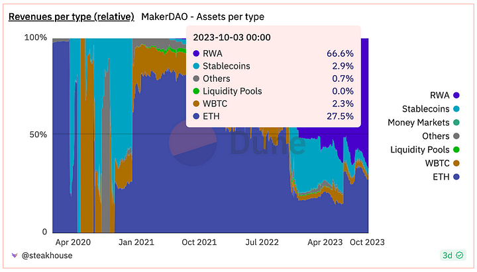The image size is (477, 272).
Task: Click the Oct 2023 axis label
Action: coord(367,242)
